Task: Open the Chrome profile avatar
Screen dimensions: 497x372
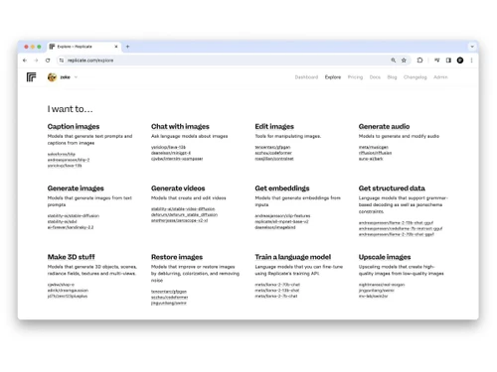Action: coord(460,61)
